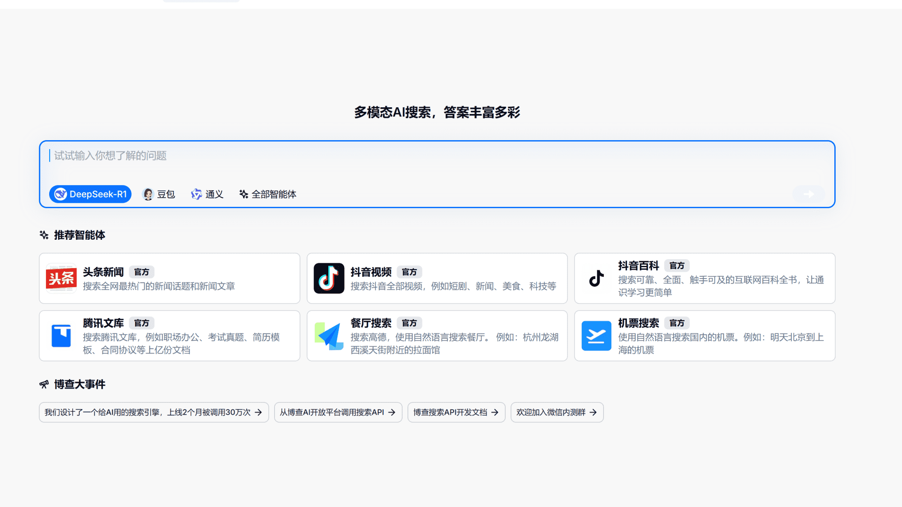This screenshot has width=902, height=507.
Task: Open the 抖音百科 agent title
Action: 639,266
